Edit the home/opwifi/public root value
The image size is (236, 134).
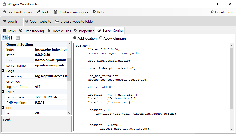(x=51, y=60)
